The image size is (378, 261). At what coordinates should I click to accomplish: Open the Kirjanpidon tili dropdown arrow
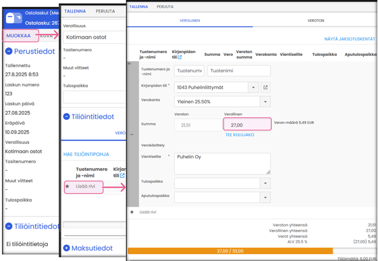253,88
